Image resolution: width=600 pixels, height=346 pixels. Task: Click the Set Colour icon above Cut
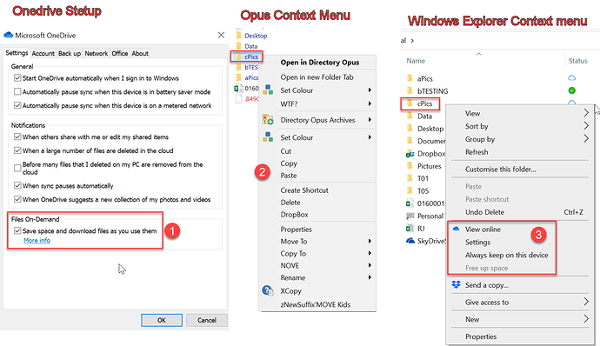(x=268, y=137)
